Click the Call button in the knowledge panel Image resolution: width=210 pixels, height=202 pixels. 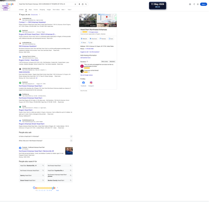point(90,43)
